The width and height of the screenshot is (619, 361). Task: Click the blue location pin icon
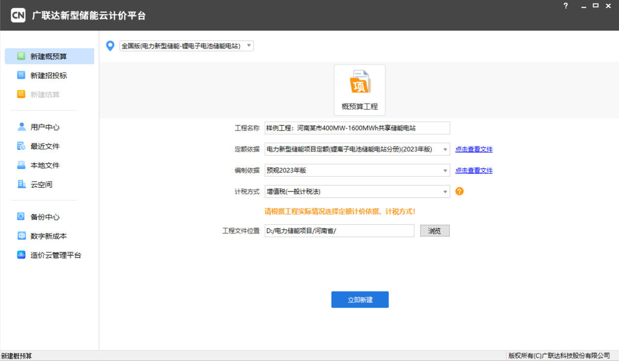pyautogui.click(x=110, y=46)
